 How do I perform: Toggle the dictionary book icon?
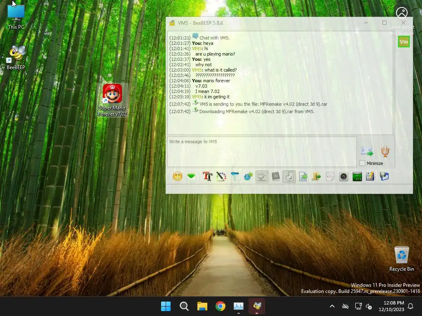tap(276, 177)
